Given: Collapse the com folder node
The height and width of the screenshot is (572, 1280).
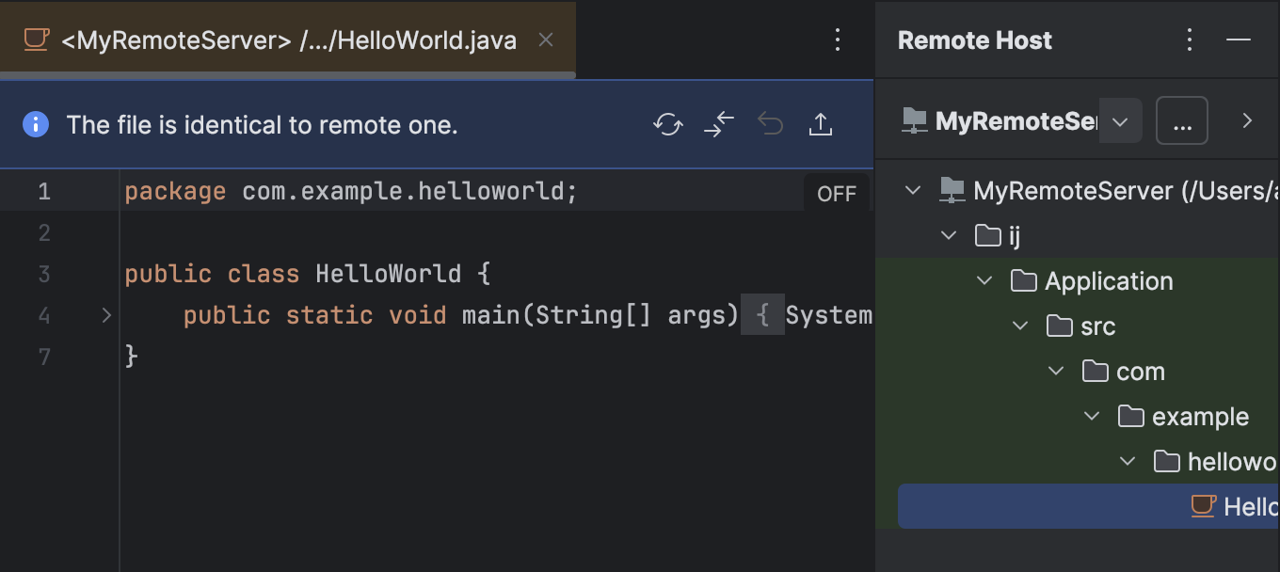Looking at the screenshot, I should point(1055,371).
